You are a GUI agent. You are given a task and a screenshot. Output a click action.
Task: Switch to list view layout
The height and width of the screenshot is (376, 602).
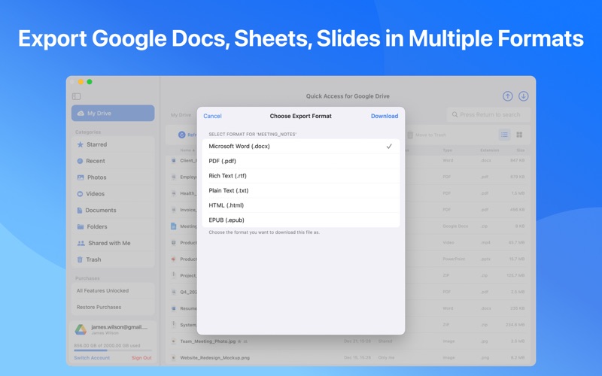[x=504, y=135]
